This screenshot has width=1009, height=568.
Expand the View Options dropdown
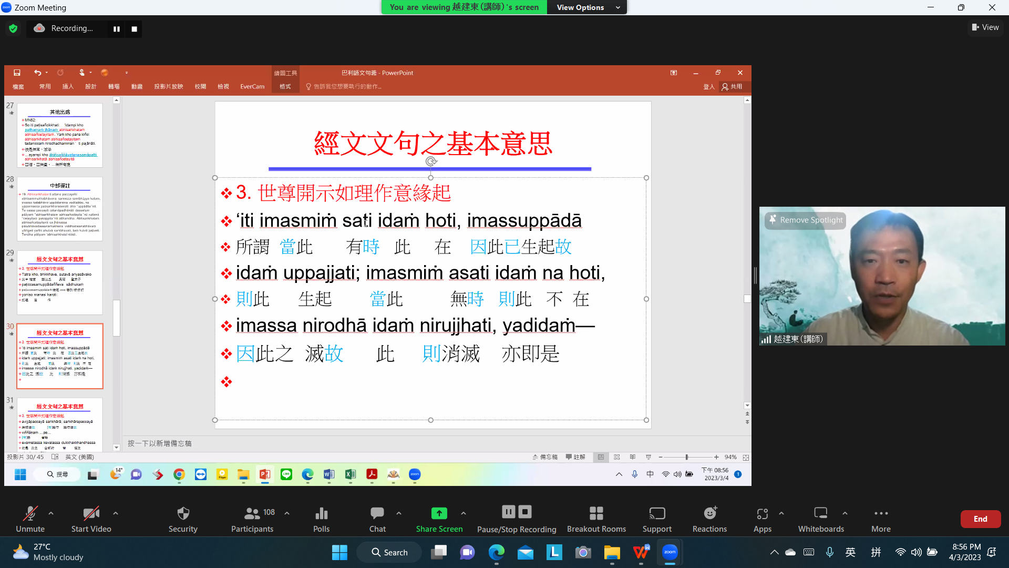588,7
